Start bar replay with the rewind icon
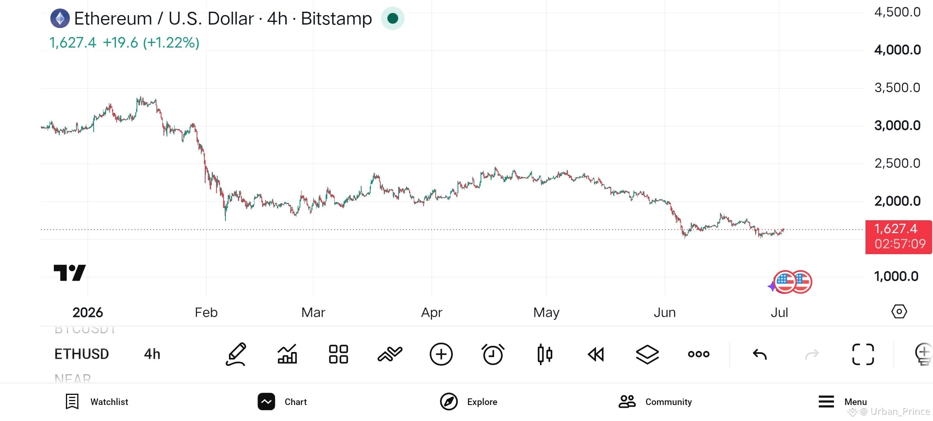Image resolution: width=933 pixels, height=421 pixels. pyautogui.click(x=596, y=354)
